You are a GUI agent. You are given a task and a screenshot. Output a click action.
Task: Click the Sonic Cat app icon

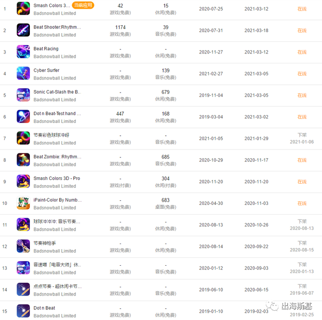point(23,95)
